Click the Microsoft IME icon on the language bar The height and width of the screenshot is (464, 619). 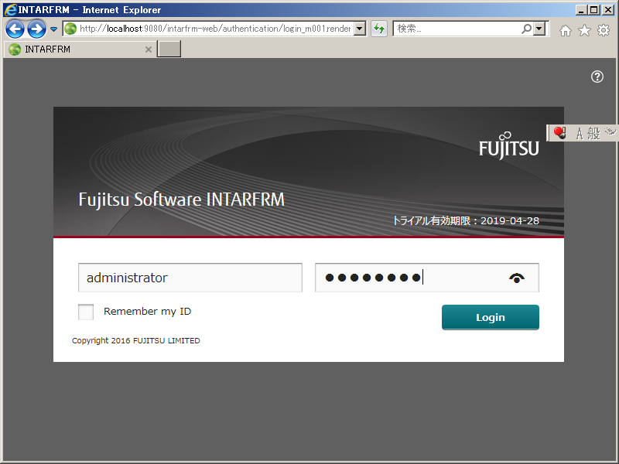[559, 132]
